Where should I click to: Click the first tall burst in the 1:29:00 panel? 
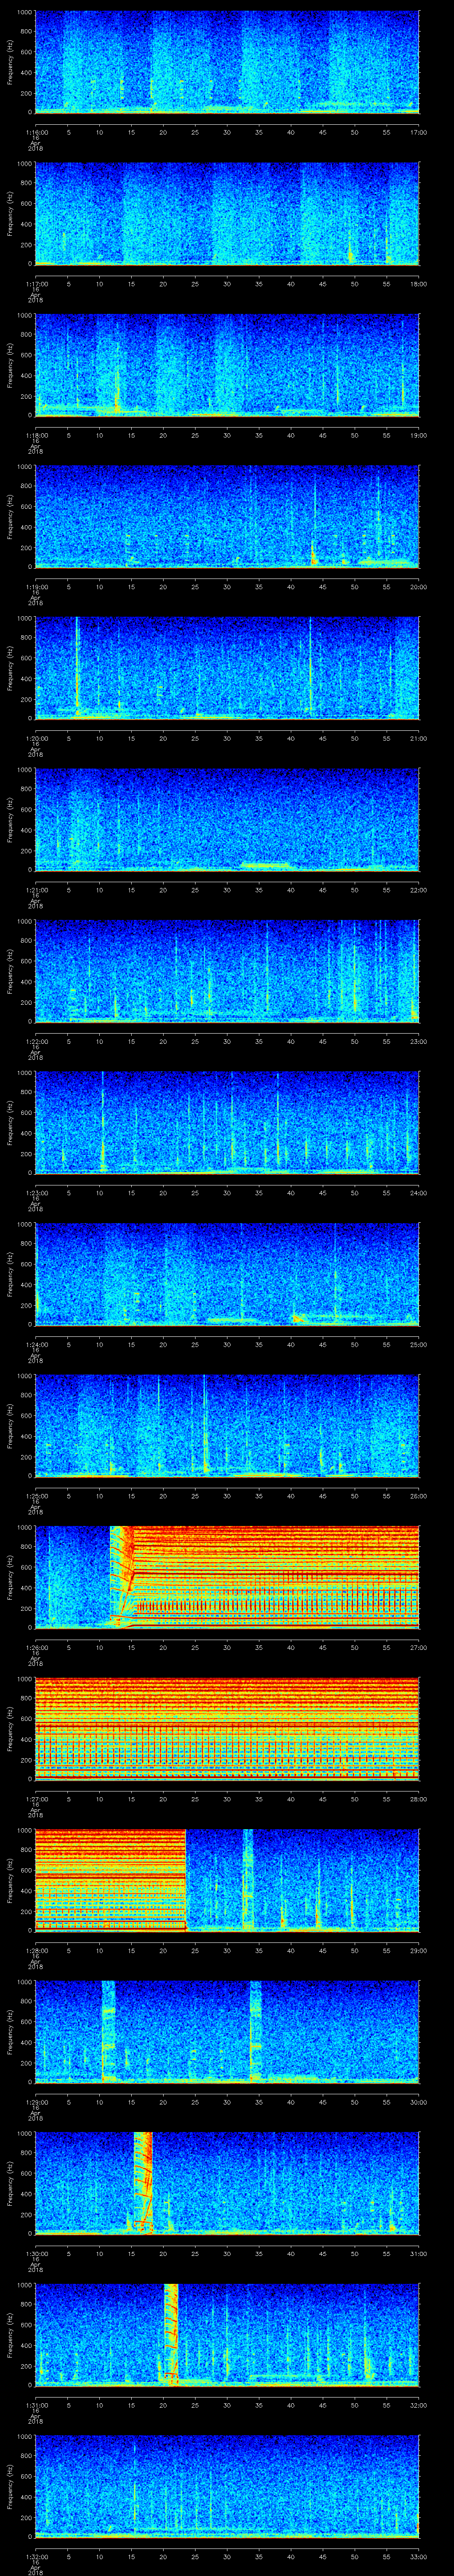[108, 2030]
